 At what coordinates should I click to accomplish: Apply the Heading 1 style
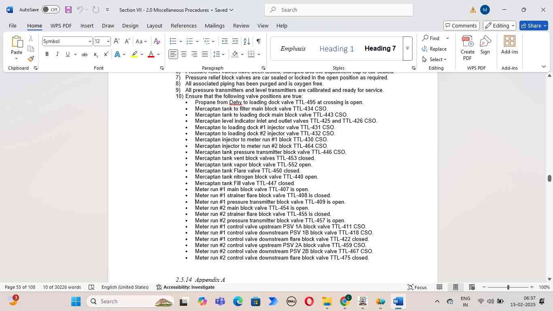336,49
